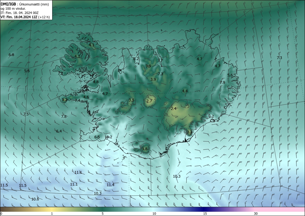The height and width of the screenshot is (216, 305).
Task: Click the 7.2 value label
Action: coord(60,73)
